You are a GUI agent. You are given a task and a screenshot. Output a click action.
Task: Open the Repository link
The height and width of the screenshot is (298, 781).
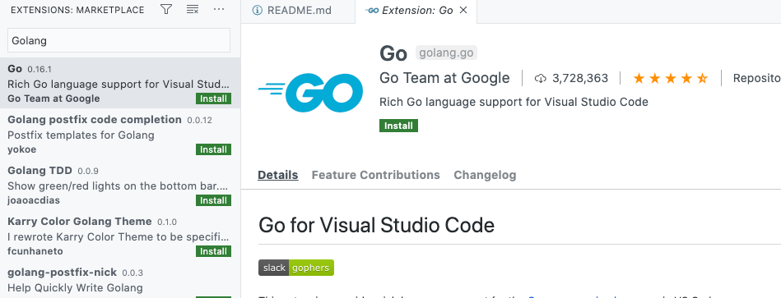click(756, 78)
